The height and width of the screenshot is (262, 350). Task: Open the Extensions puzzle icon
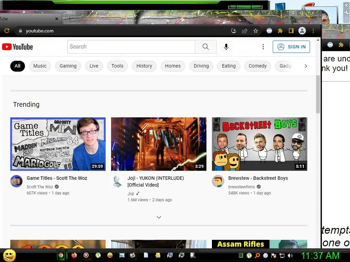coord(280,31)
